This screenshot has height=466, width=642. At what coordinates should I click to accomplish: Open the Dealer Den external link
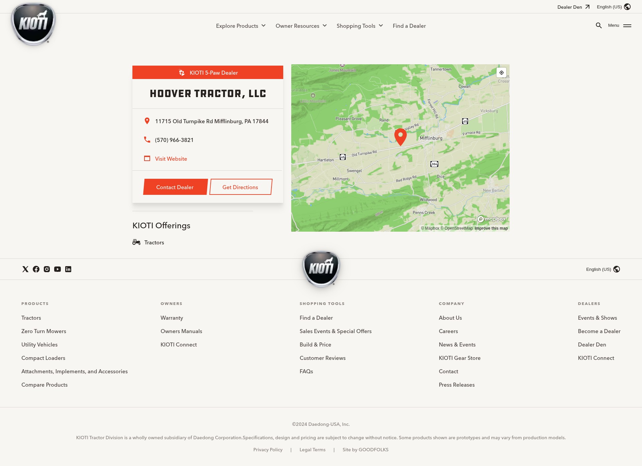tap(573, 7)
